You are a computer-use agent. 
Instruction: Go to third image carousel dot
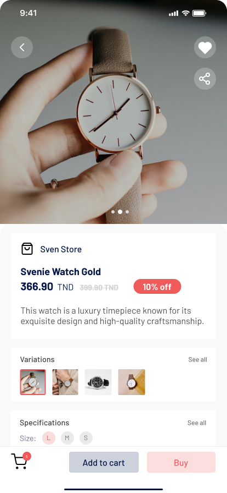127,212
